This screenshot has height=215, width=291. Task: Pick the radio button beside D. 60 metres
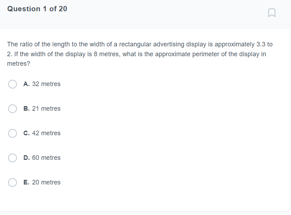coord(12,158)
